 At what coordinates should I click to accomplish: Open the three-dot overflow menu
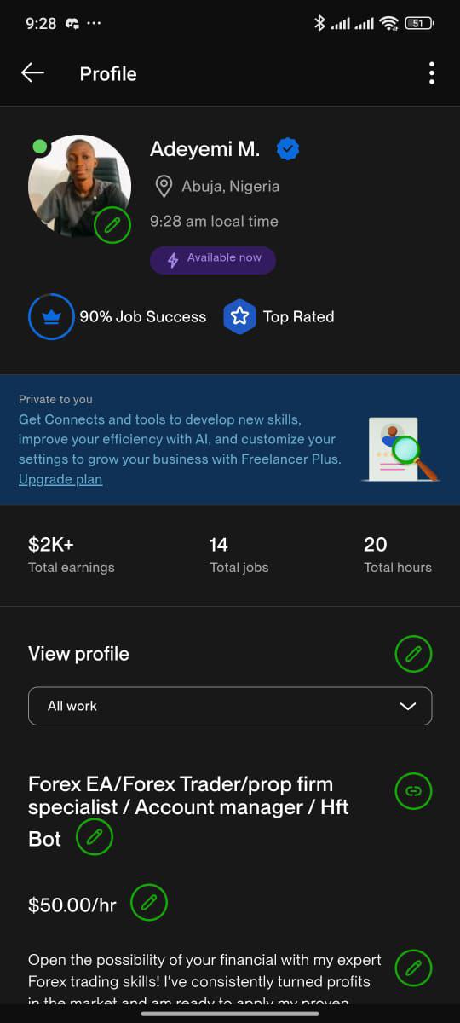[x=432, y=73]
